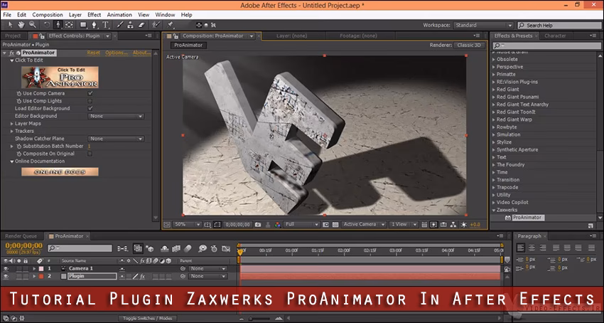604x323 pixels.
Task: Switch to the Render Queue tab
Action: pyautogui.click(x=21, y=236)
